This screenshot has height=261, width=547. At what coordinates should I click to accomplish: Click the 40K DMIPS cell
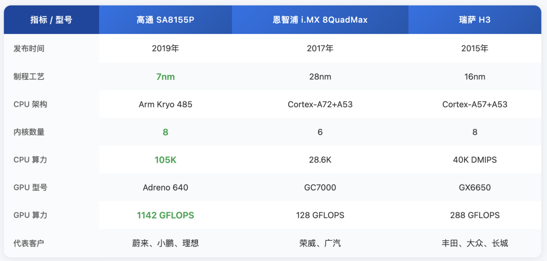(x=475, y=160)
